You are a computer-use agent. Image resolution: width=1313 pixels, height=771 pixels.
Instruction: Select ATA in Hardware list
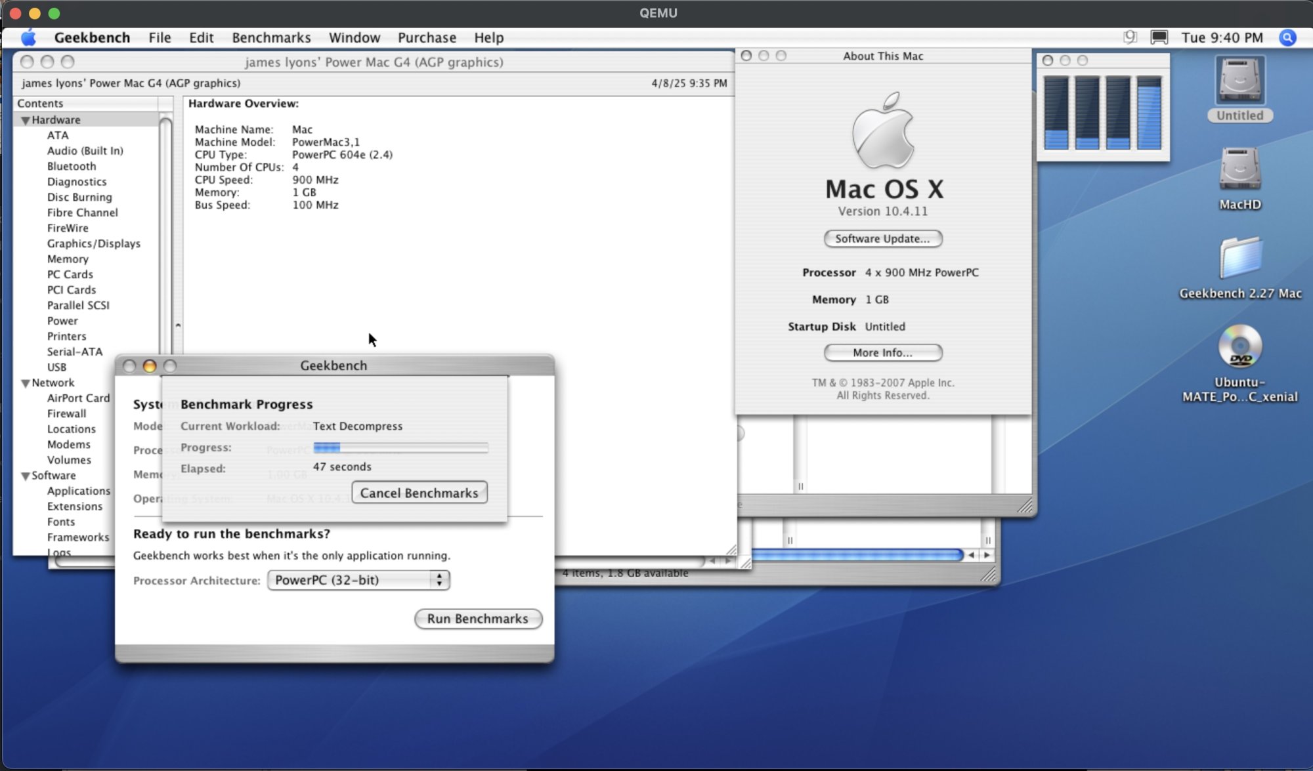(x=58, y=135)
